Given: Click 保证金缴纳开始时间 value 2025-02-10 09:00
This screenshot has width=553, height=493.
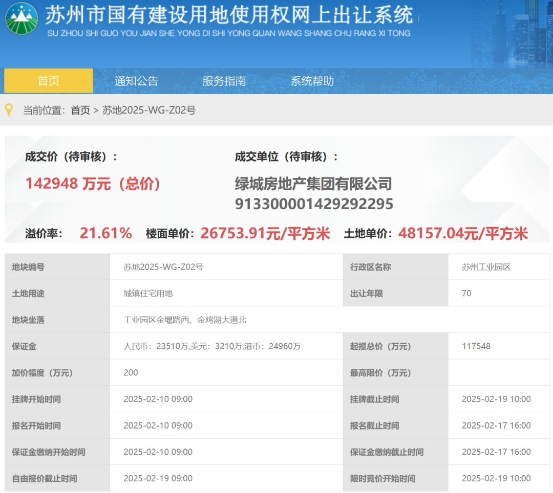Looking at the screenshot, I should [158, 452].
